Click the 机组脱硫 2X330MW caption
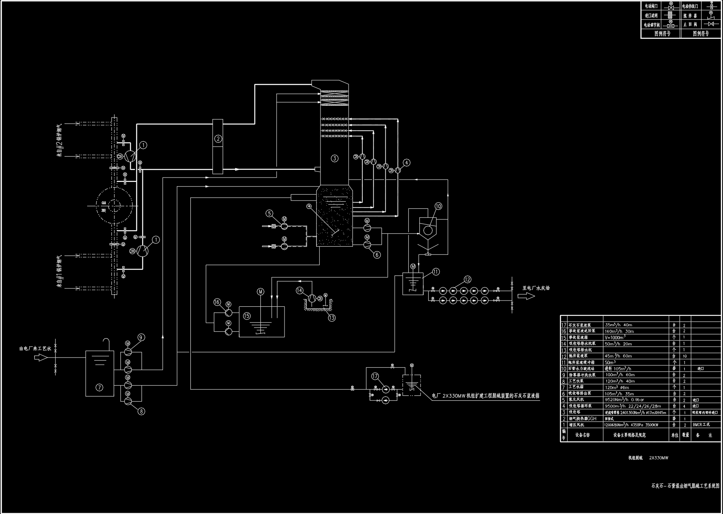 648,458
